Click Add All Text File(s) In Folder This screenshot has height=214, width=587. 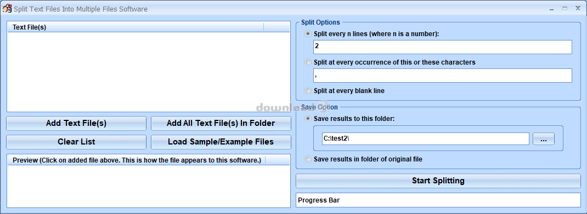[221, 123]
